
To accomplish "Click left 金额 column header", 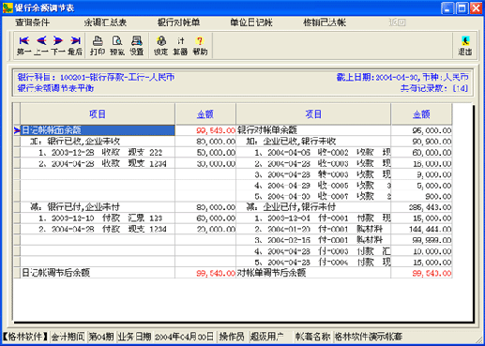I will click(205, 114).
